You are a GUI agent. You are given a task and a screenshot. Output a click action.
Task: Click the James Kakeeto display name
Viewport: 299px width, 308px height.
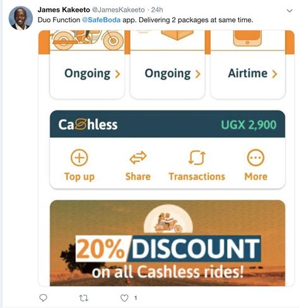tap(64, 9)
